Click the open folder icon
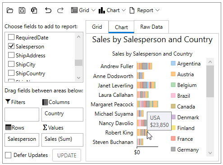 click(10, 10)
